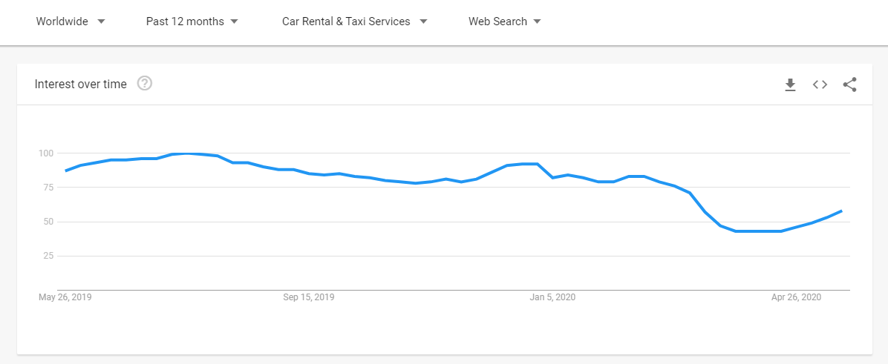Image resolution: width=888 pixels, height=364 pixels.
Task: Click the May 26, 2019 axis date
Action: pyautogui.click(x=65, y=297)
